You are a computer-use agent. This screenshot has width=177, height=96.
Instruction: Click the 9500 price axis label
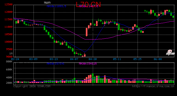[x=9, y=49]
